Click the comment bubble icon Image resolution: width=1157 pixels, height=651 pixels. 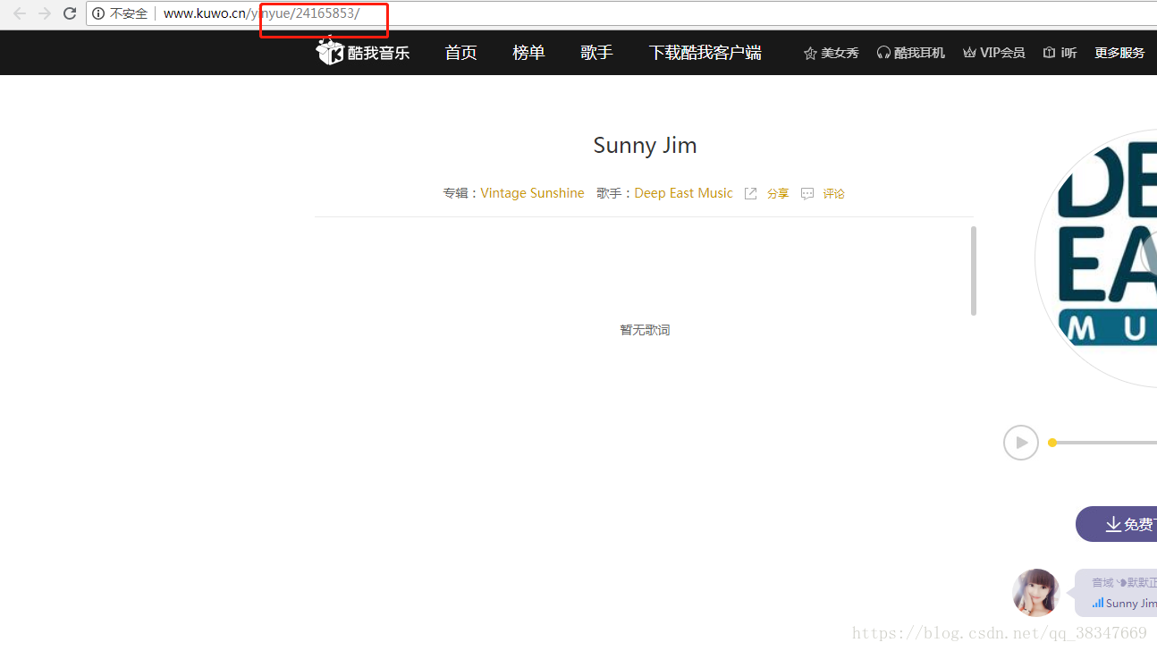tap(807, 193)
